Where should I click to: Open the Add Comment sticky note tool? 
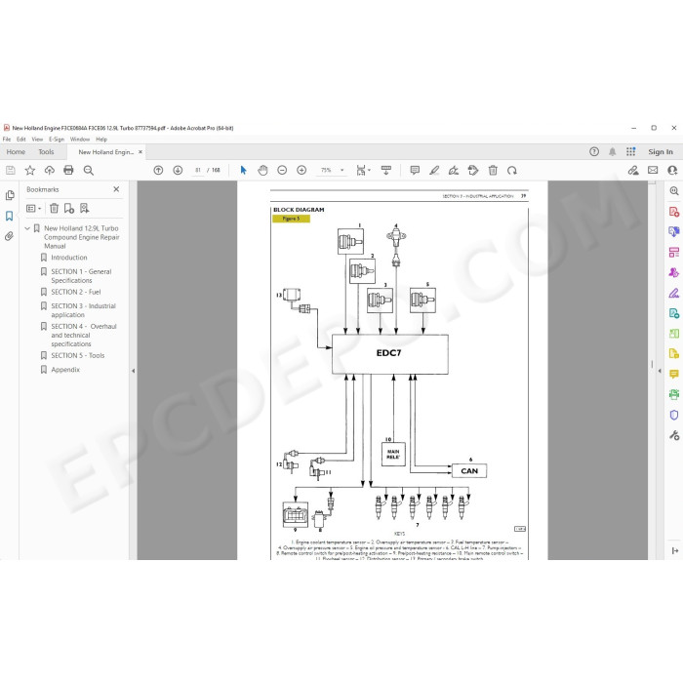(x=415, y=171)
